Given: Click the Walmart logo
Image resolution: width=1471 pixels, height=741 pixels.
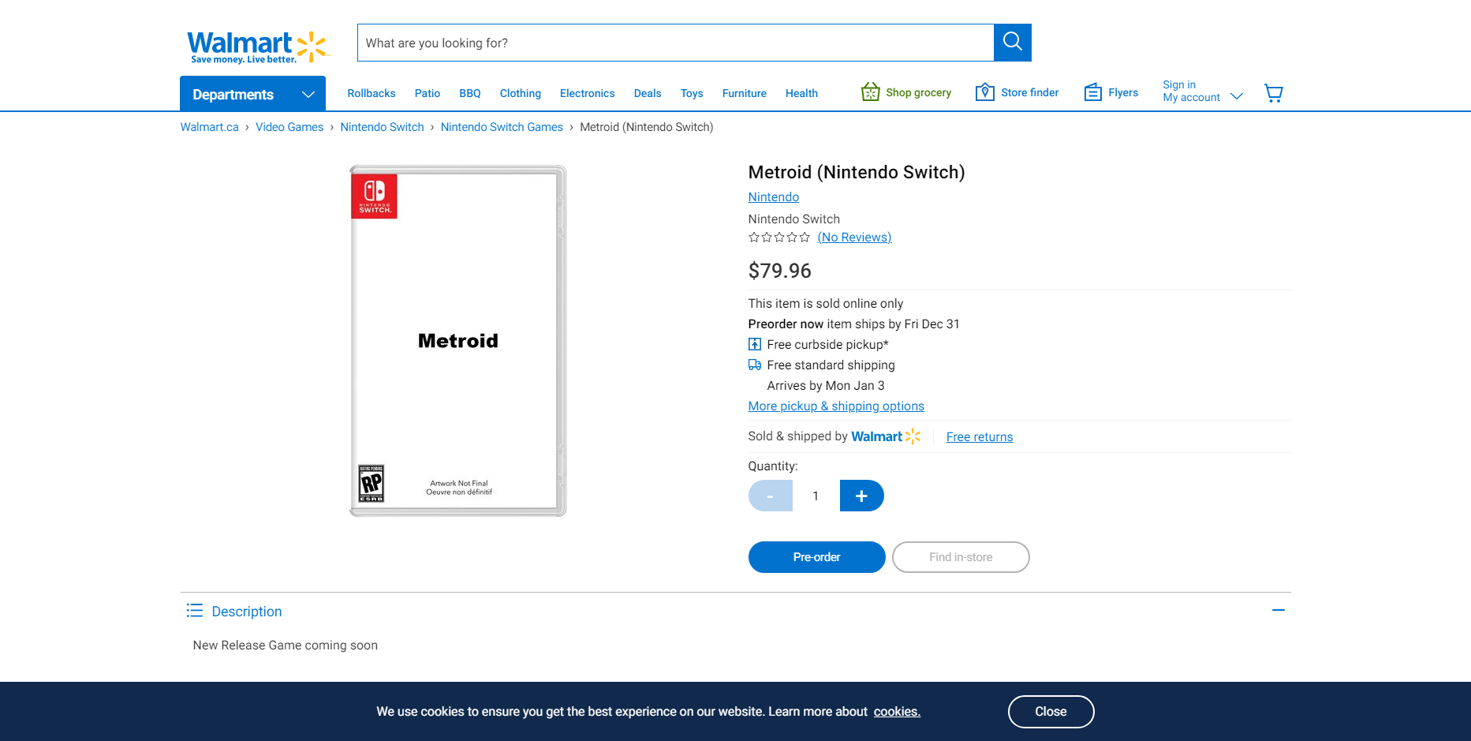Looking at the screenshot, I should click(257, 47).
